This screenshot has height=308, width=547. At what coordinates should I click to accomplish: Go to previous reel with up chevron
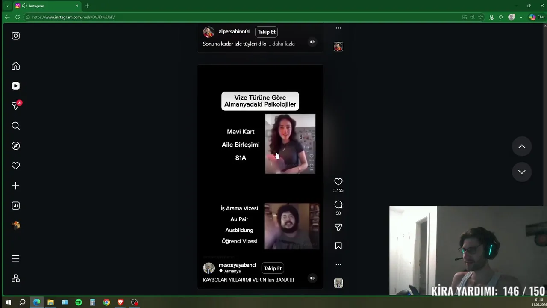coord(522,146)
